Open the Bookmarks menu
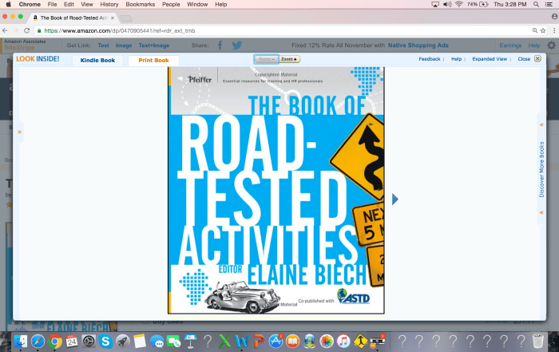This screenshot has width=559, height=352. 140,4
